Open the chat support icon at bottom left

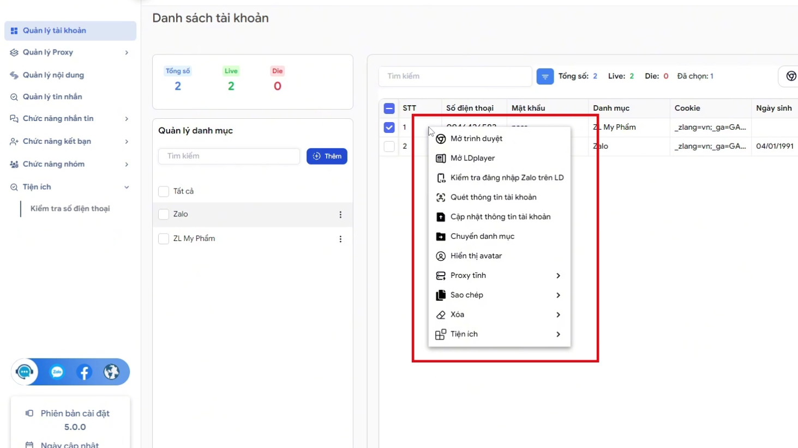coord(24,372)
